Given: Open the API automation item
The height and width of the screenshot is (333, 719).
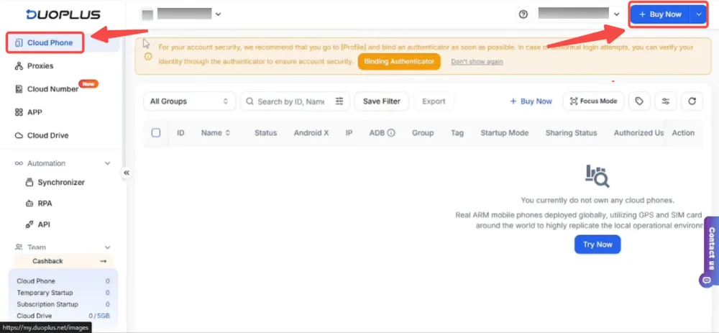Looking at the screenshot, I should pos(38,224).
